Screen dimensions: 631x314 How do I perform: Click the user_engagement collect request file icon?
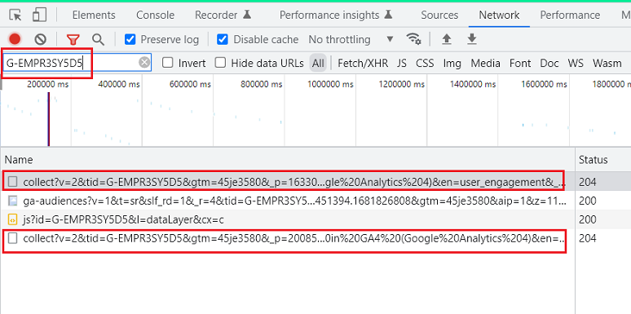coord(13,182)
